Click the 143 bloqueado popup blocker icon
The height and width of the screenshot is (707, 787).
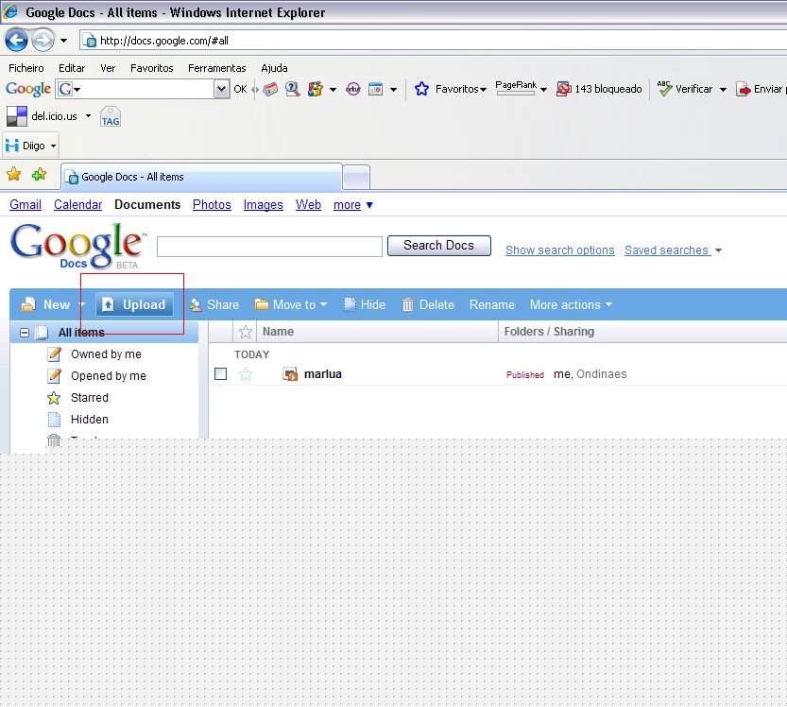(564, 89)
